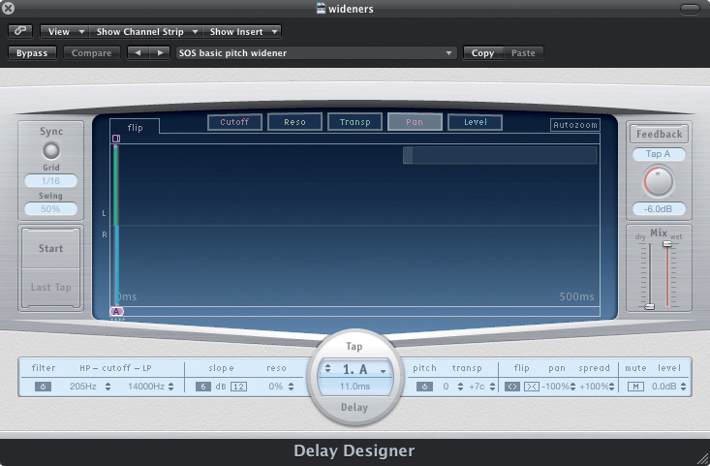The image size is (710, 466).
Task: Click the Bypass button
Action: pyautogui.click(x=32, y=53)
